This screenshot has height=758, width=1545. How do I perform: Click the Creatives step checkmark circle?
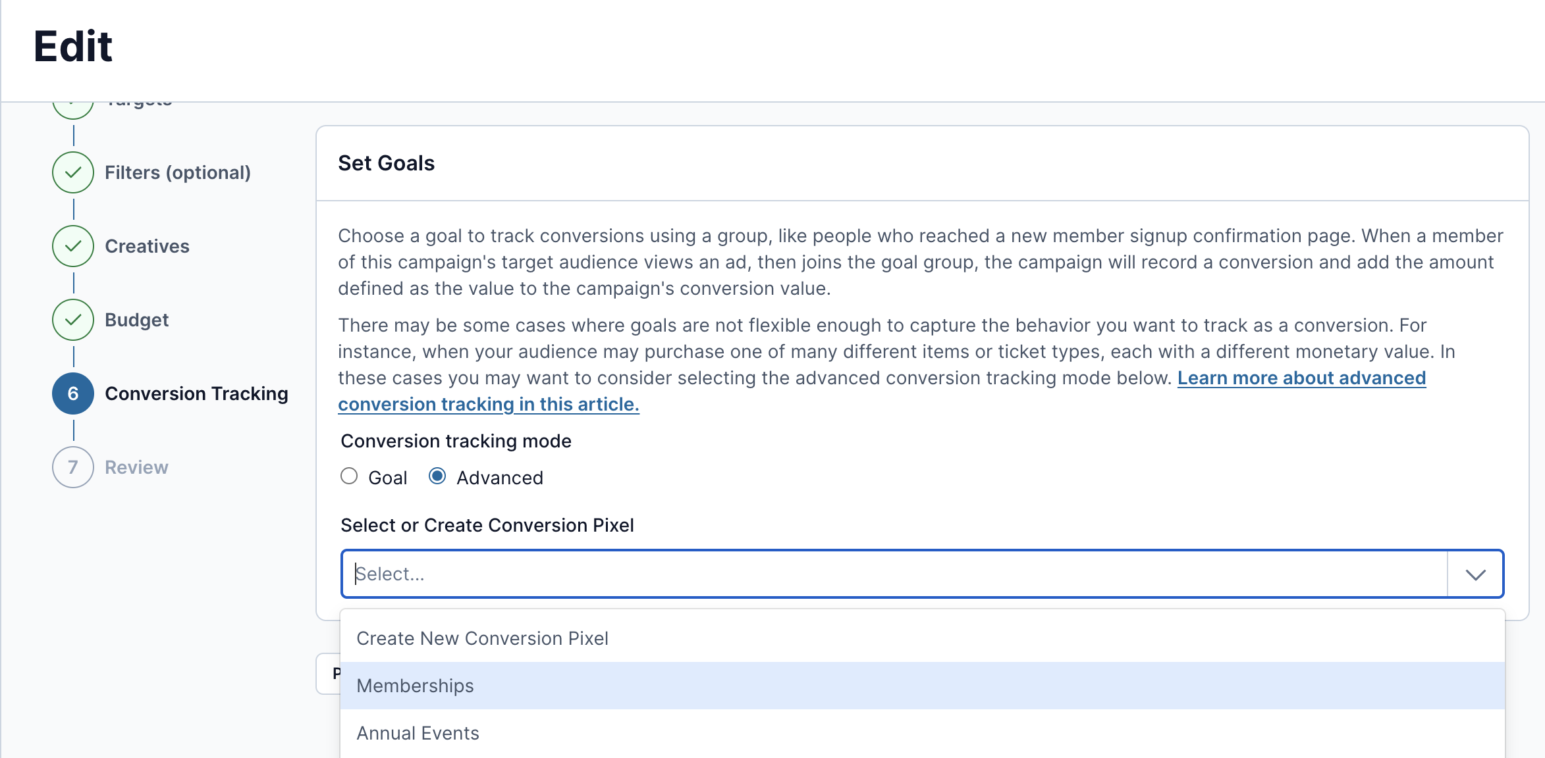(73, 246)
